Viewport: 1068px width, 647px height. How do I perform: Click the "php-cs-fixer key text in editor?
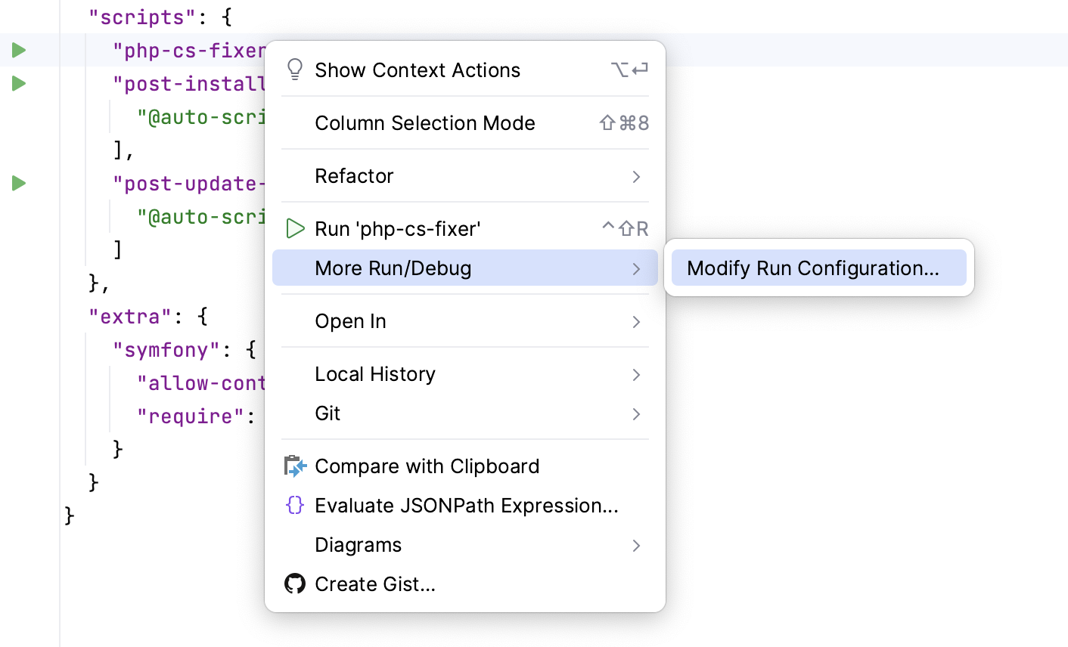coord(189,50)
